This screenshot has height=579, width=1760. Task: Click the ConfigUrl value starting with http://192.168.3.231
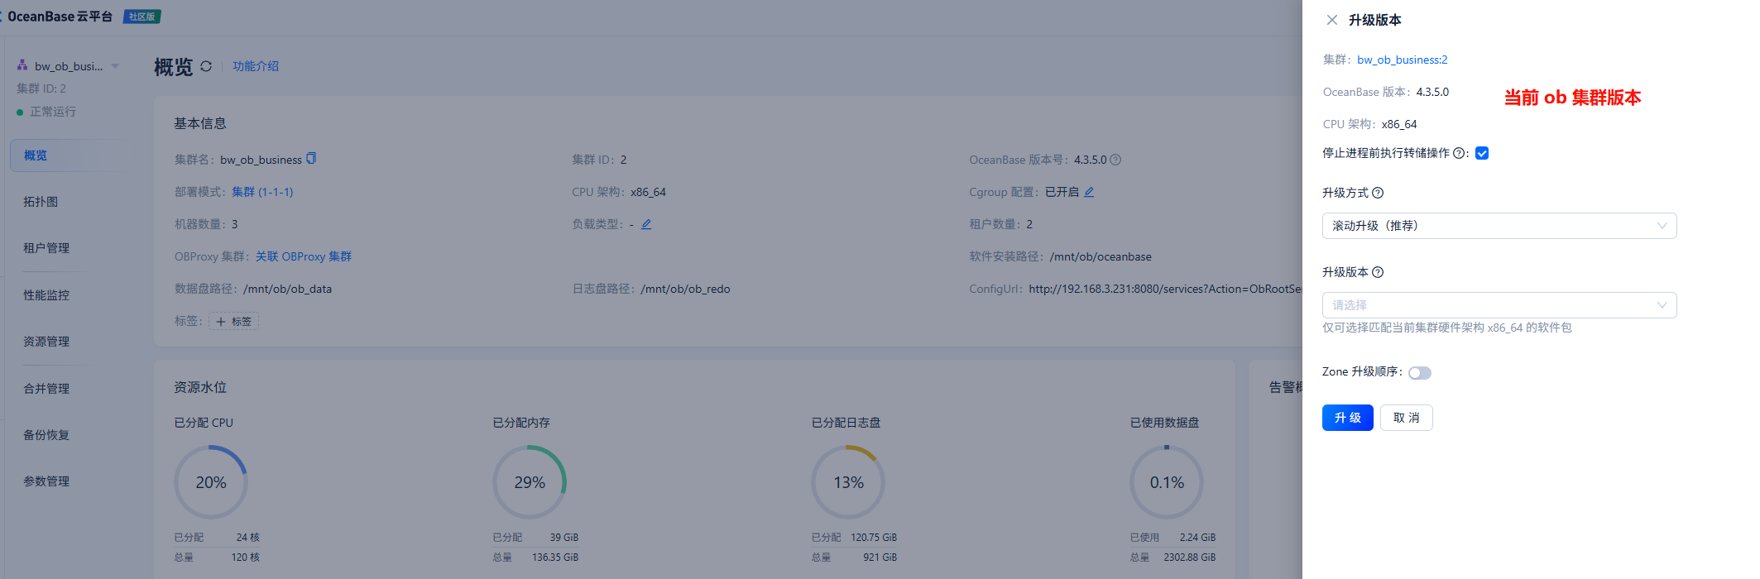1165,289
